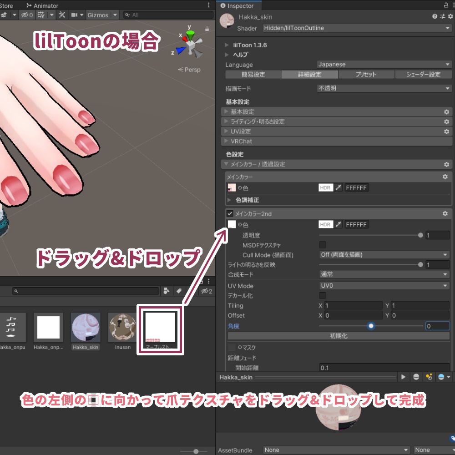Click the シェーダー設定 button

coord(423,74)
